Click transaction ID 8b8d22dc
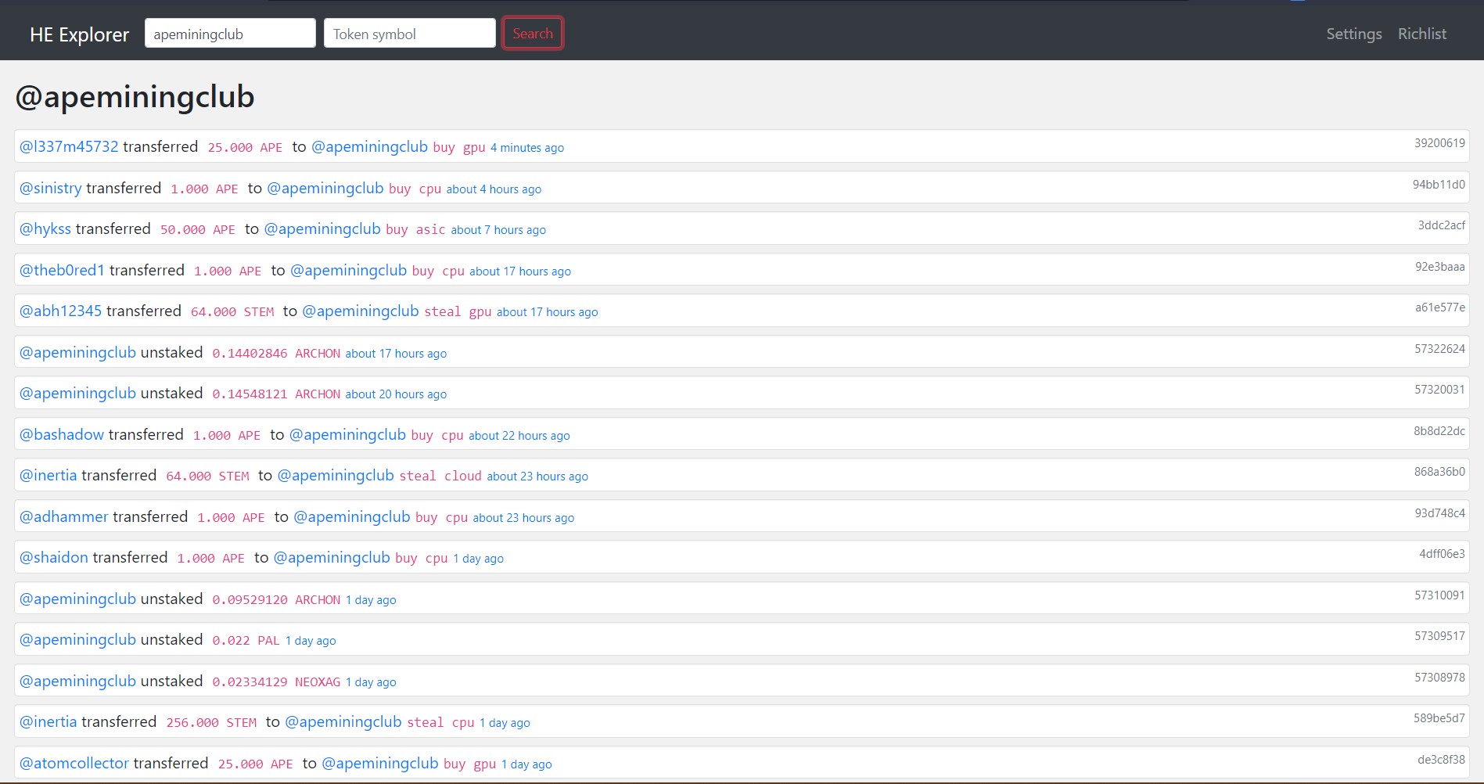The width and height of the screenshot is (1484, 784). tap(1439, 431)
